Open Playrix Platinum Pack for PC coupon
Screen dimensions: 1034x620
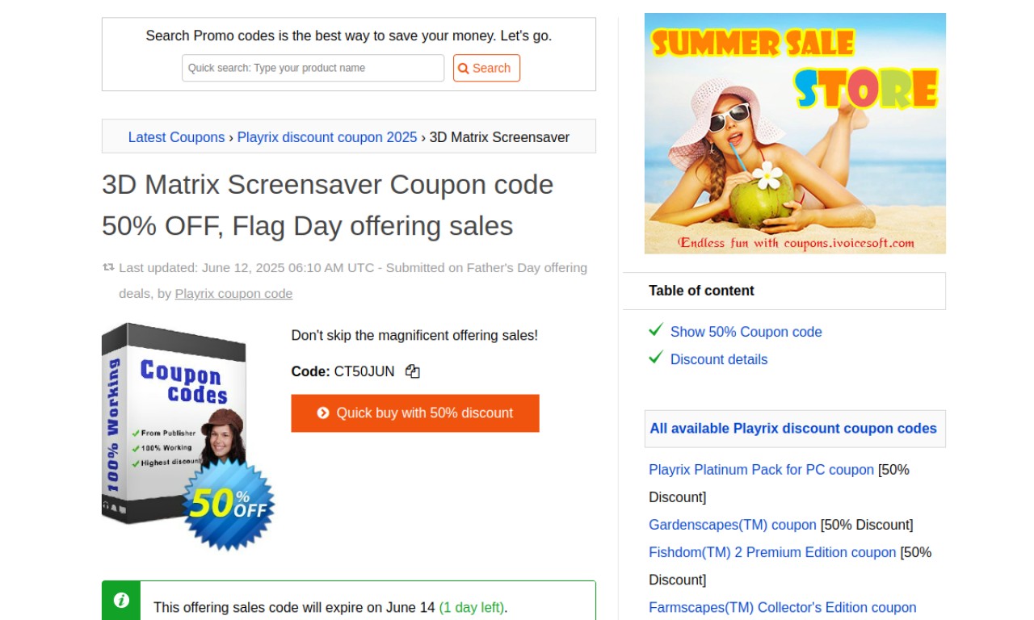click(x=762, y=470)
